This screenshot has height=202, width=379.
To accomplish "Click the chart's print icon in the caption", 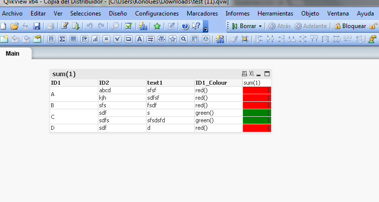I will click(x=244, y=74).
